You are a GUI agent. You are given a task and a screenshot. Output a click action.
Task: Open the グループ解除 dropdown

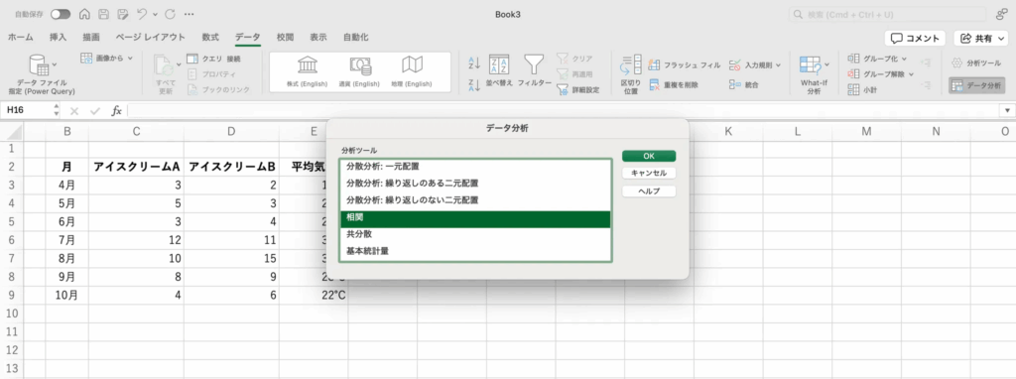pos(881,73)
